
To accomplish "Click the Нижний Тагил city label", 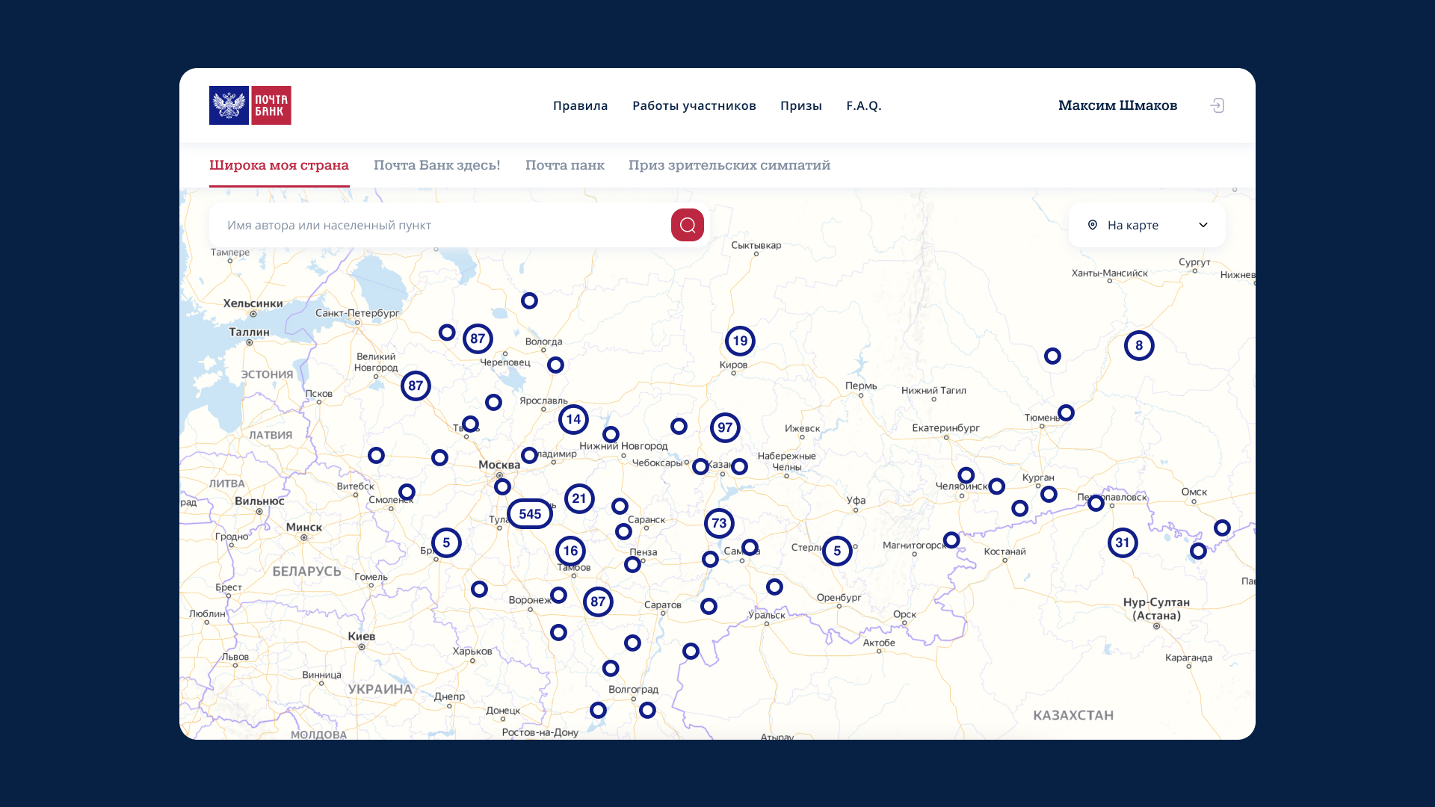I will (x=933, y=391).
